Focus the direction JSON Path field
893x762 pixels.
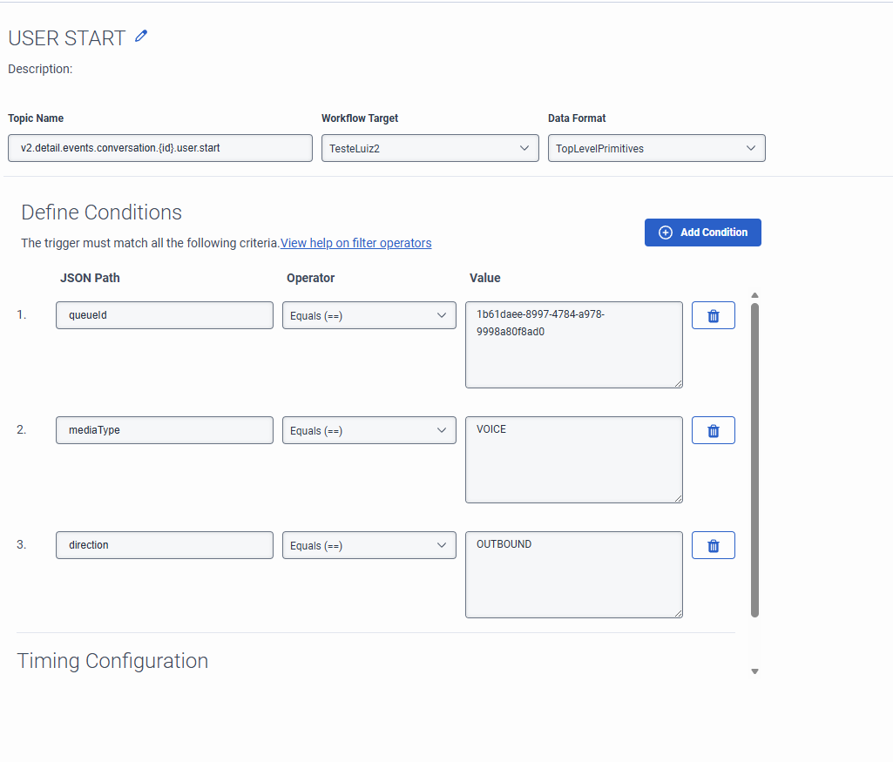164,545
